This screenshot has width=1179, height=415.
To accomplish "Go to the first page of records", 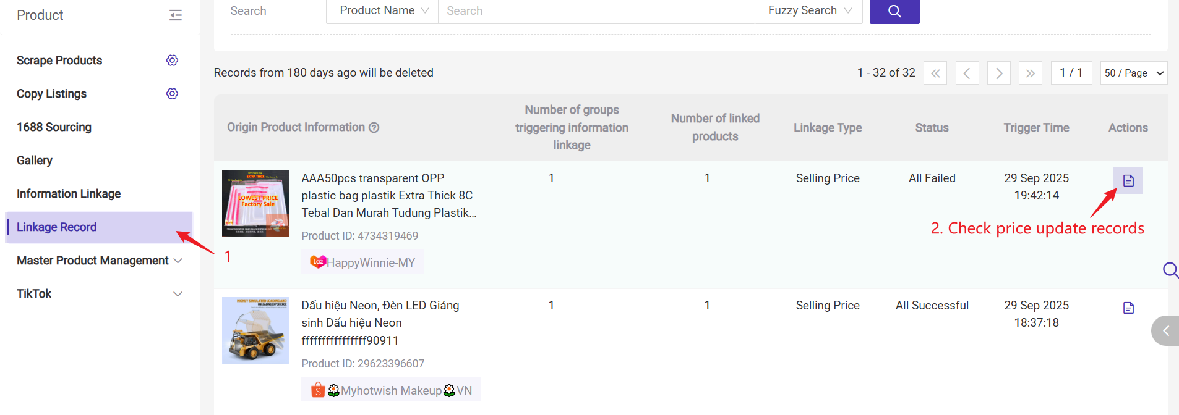I will point(935,73).
